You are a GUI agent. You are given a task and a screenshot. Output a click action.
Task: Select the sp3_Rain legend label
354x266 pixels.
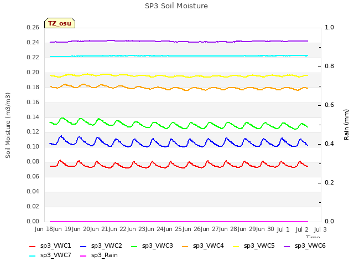click(105, 255)
